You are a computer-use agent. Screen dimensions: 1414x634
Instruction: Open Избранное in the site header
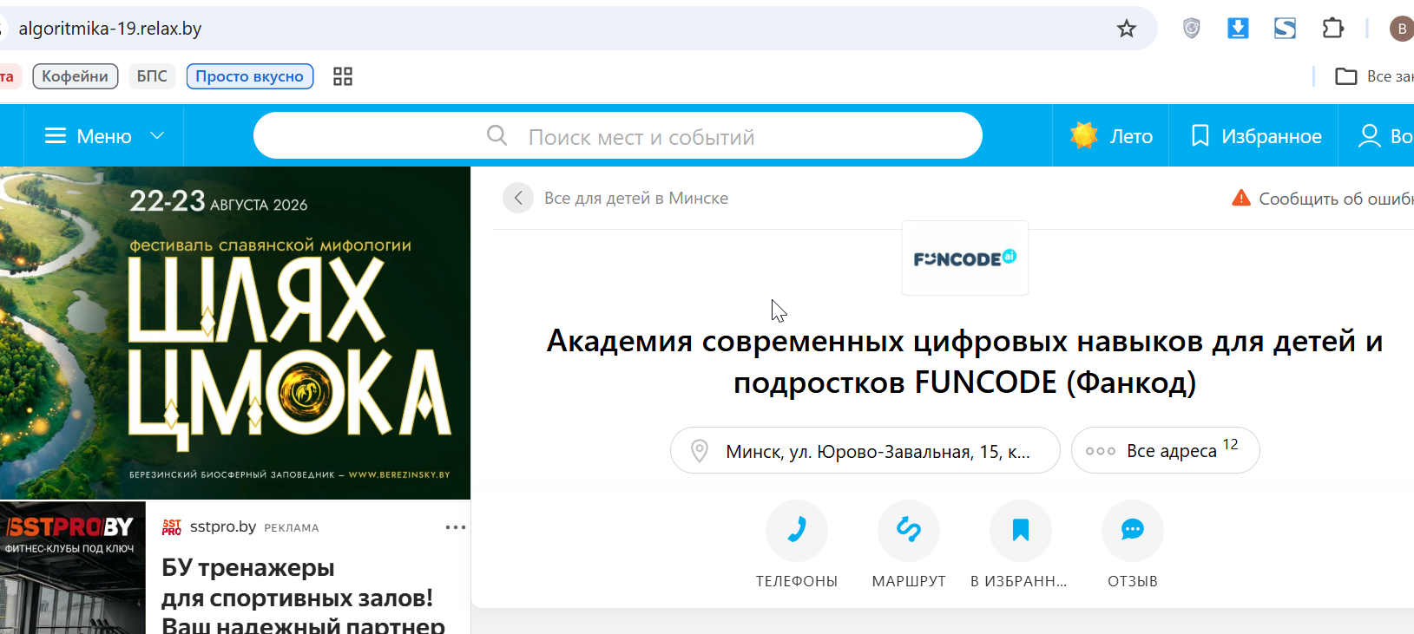[x=1254, y=135]
